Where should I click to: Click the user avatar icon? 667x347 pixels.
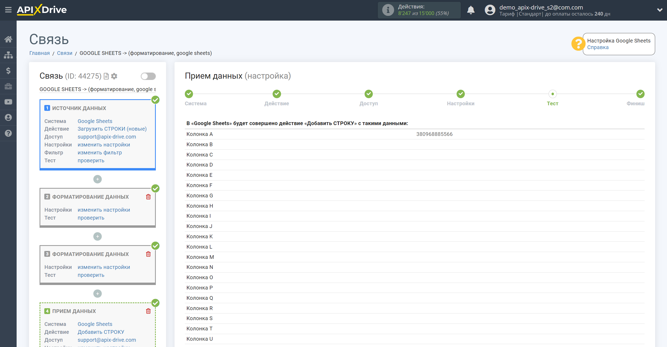tap(490, 10)
